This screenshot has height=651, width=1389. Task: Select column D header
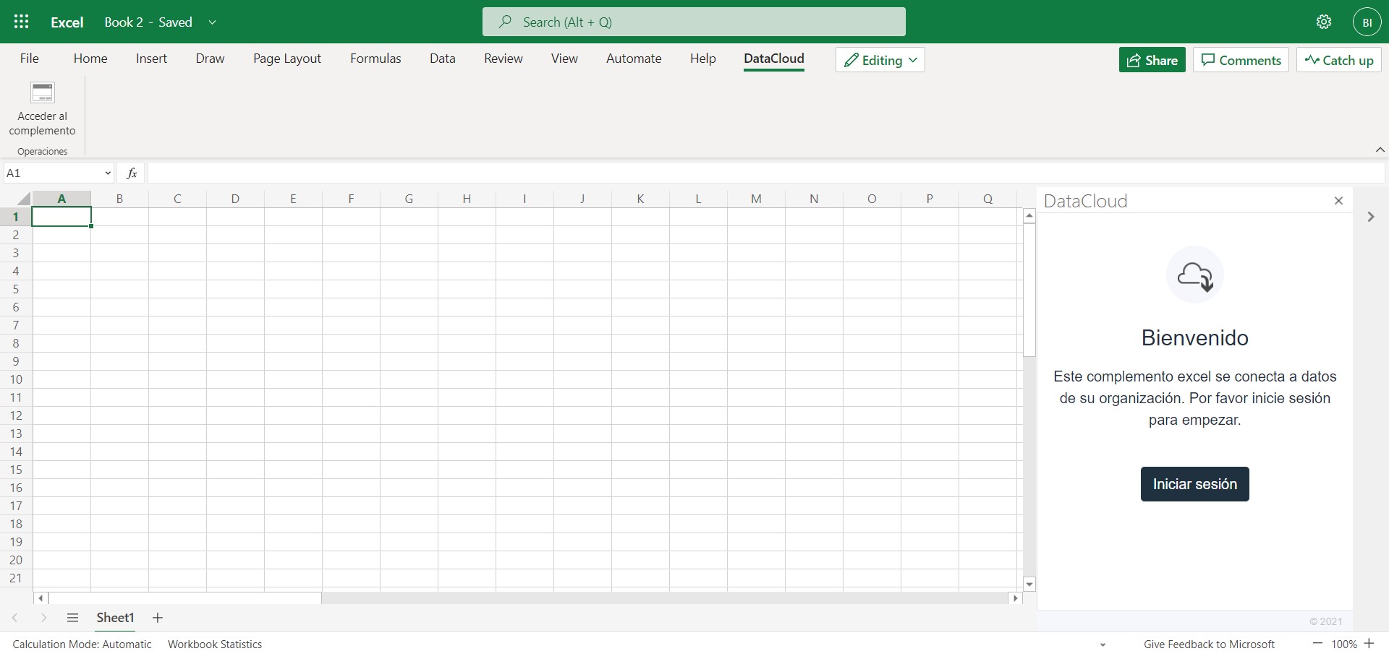[235, 199]
